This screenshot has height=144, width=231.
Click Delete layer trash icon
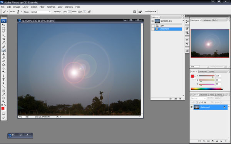click(x=226, y=141)
